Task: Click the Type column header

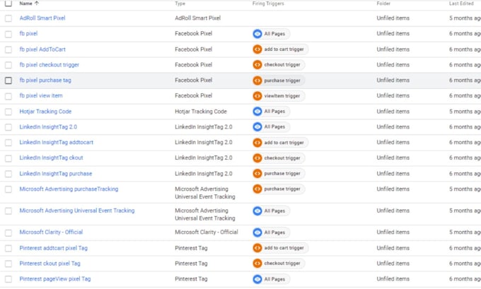Action: [x=180, y=4]
